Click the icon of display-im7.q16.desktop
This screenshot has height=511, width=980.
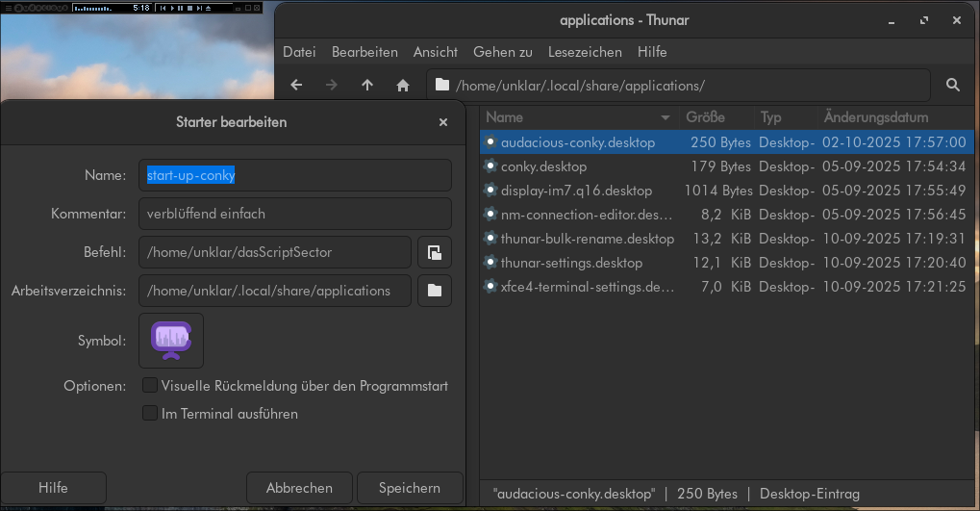pyautogui.click(x=490, y=191)
